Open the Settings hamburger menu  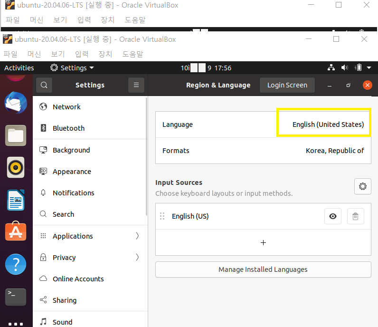pos(136,85)
